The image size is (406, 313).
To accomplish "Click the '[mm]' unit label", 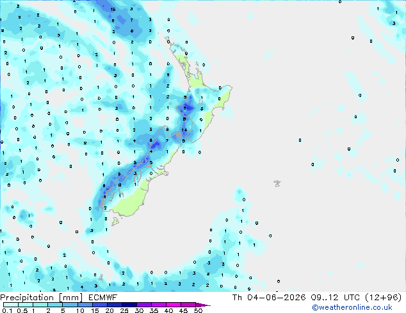I will coord(71,298).
